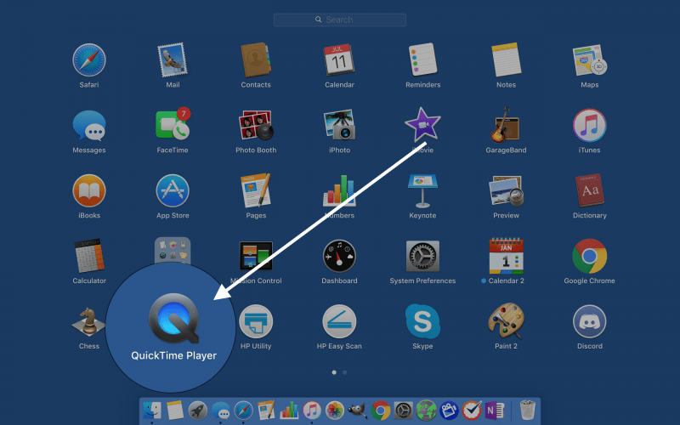680x425 pixels.
Task: Open the Photo Booth app
Action: click(256, 125)
